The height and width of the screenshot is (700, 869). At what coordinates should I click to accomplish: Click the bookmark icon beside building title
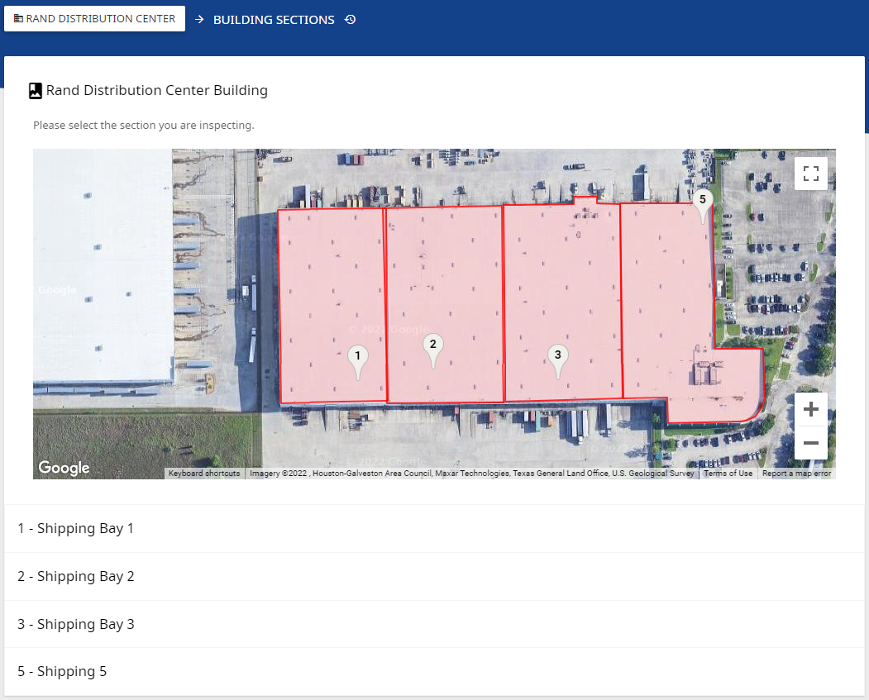point(36,91)
